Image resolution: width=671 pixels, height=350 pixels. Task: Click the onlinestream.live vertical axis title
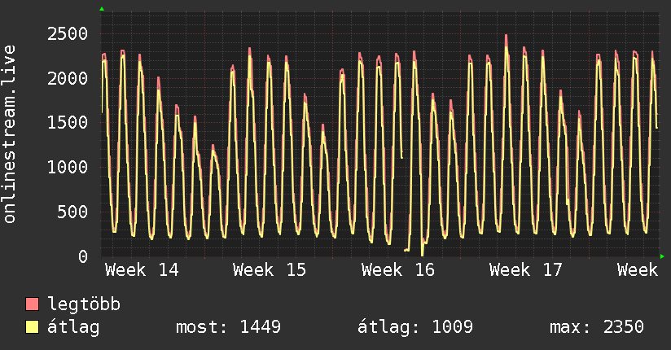click(10, 134)
